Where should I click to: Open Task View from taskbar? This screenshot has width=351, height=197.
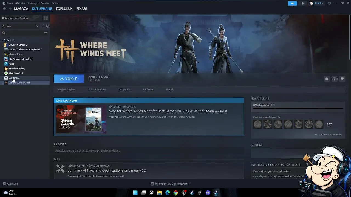click(143, 193)
